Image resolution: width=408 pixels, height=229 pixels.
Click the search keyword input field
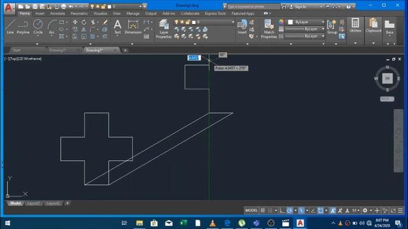click(x=253, y=7)
